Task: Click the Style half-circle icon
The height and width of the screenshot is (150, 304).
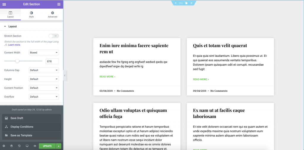Action: (x=31, y=13)
